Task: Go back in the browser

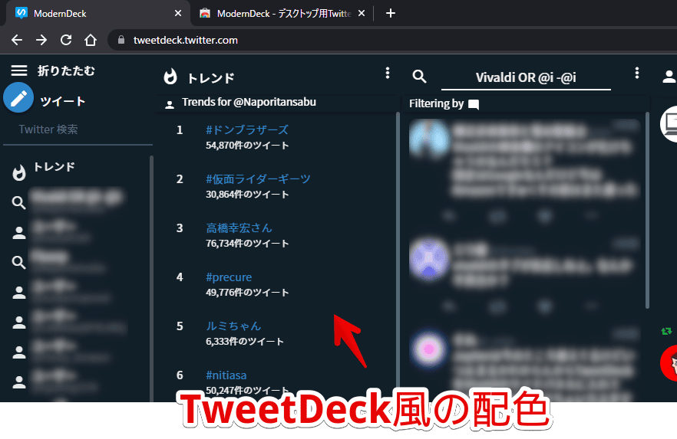Action: (x=17, y=40)
